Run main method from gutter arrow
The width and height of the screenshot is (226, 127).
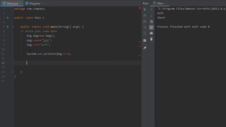point(8,27)
